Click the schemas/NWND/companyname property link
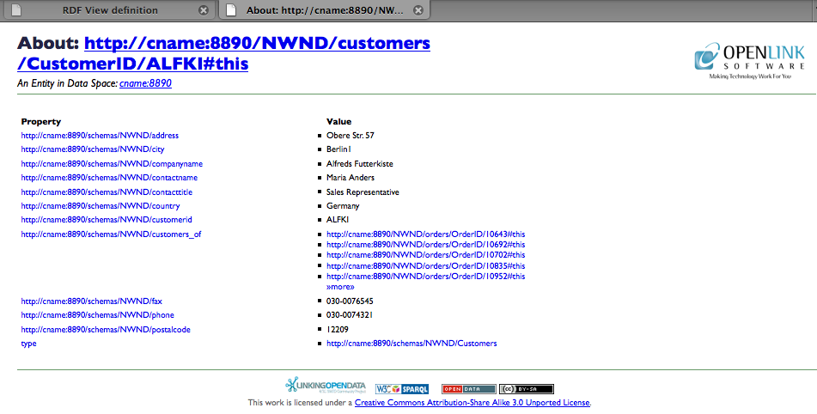Screen dimensions: 817x414 [x=112, y=164]
